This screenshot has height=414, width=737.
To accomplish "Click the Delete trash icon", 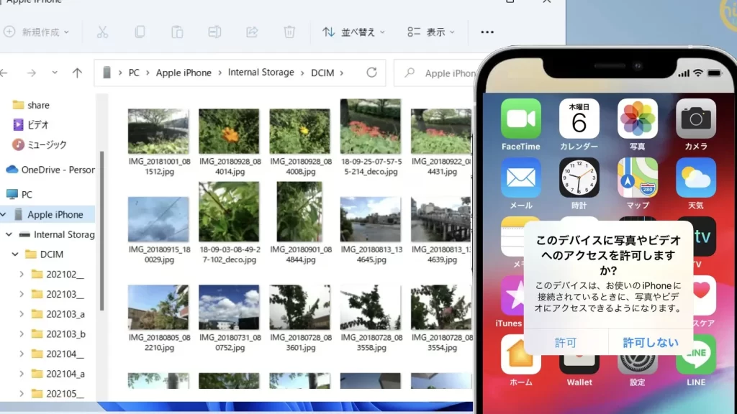I will pos(289,32).
